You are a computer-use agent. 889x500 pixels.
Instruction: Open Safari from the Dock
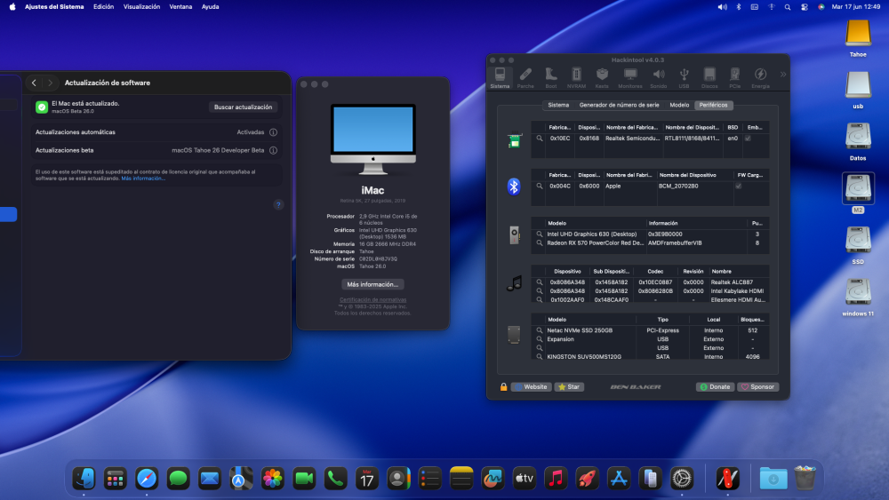(147, 479)
